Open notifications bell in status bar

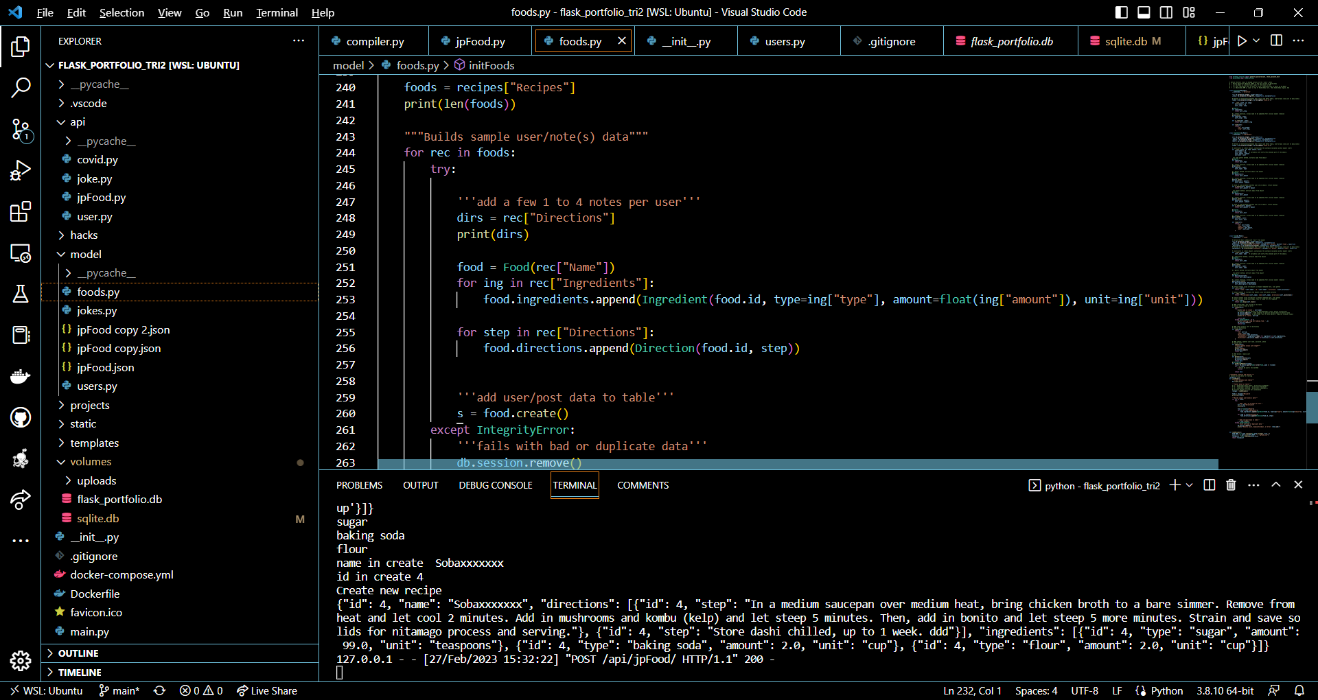[1299, 690]
